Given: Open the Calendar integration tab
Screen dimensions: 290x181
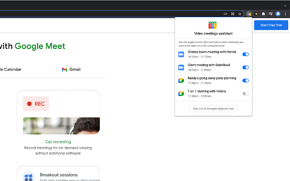Looking at the screenshot, I should (x=10, y=69).
